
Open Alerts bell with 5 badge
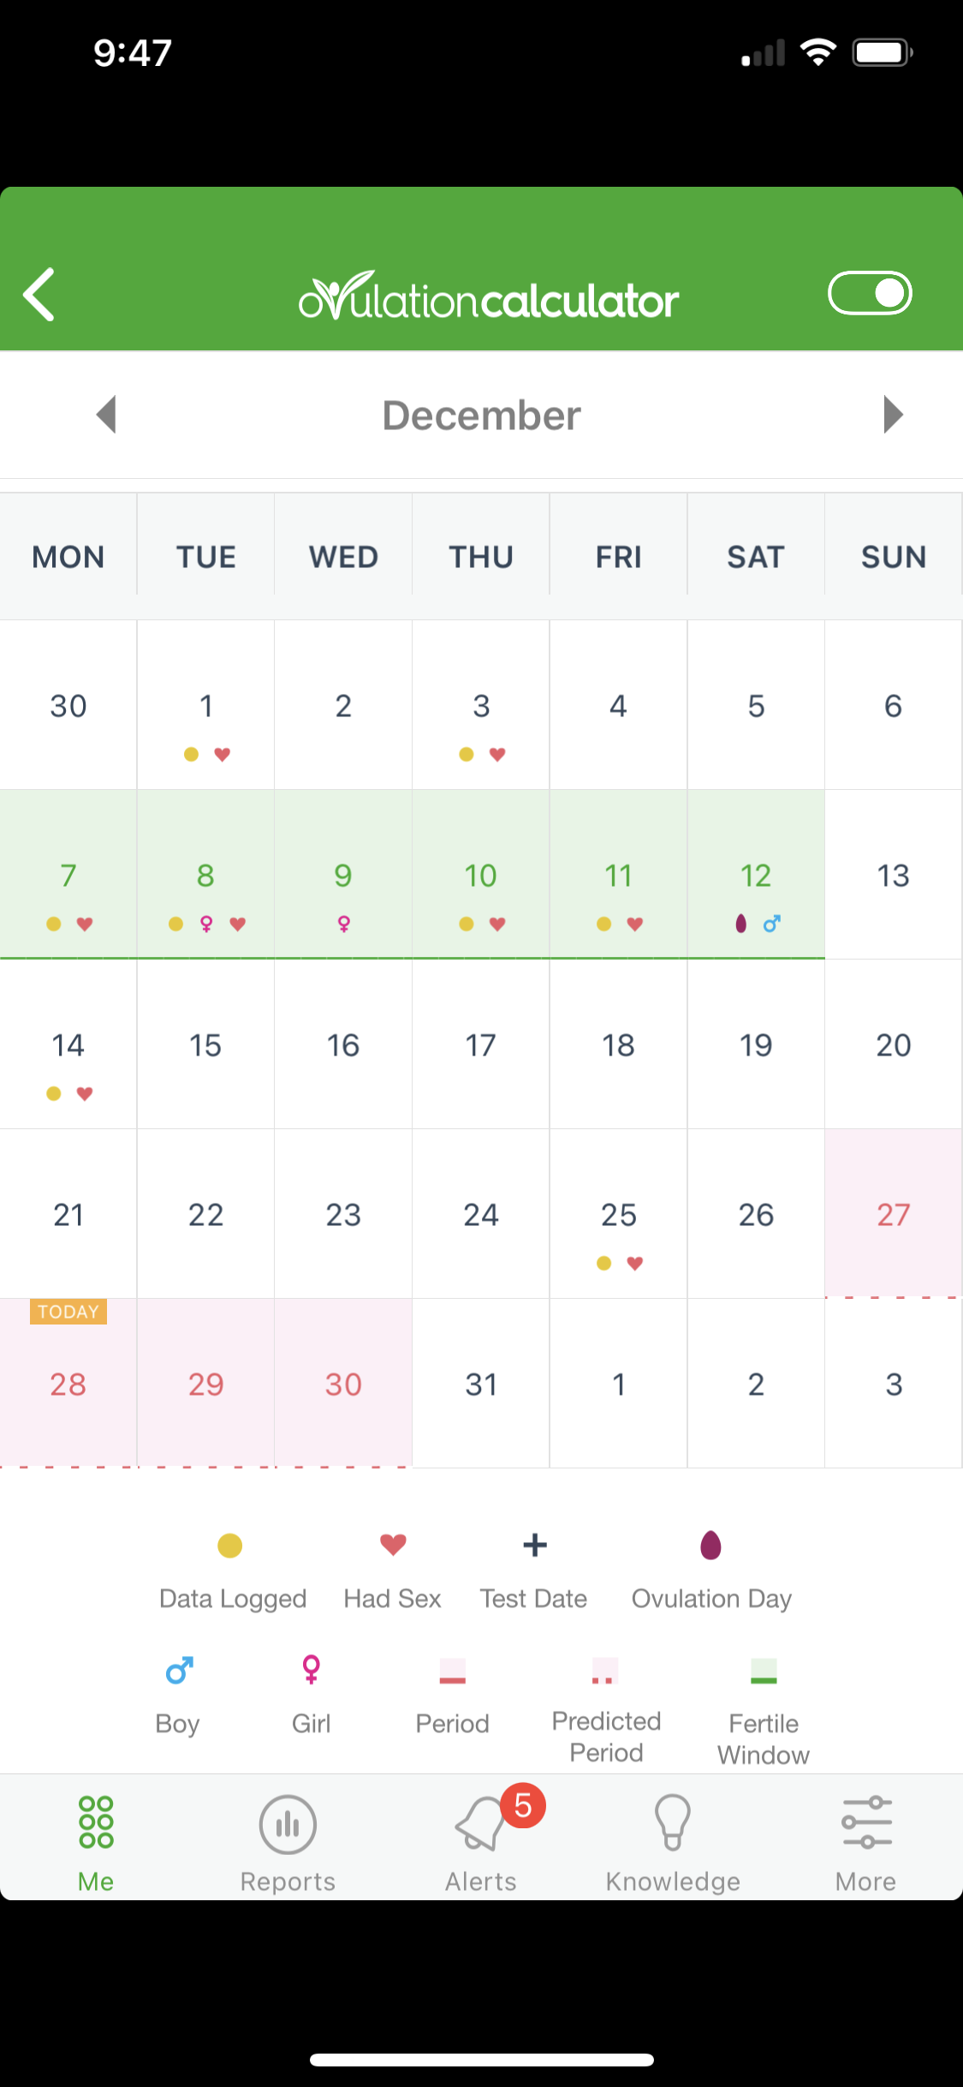pos(481,1844)
